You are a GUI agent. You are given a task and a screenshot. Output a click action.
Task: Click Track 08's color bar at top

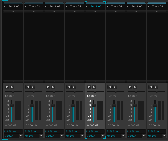[x=157, y=3]
